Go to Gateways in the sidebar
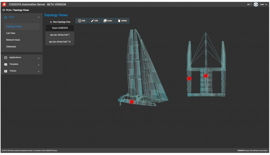 tap(11, 47)
